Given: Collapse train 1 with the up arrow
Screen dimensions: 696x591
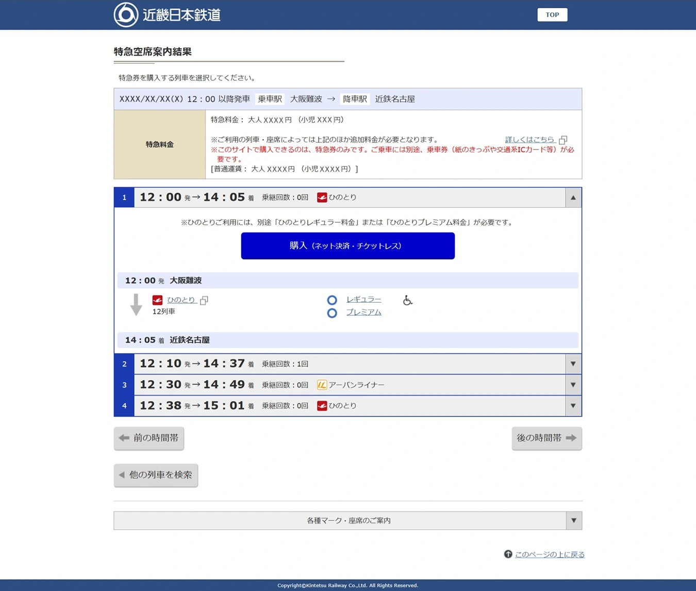Looking at the screenshot, I should pos(573,198).
